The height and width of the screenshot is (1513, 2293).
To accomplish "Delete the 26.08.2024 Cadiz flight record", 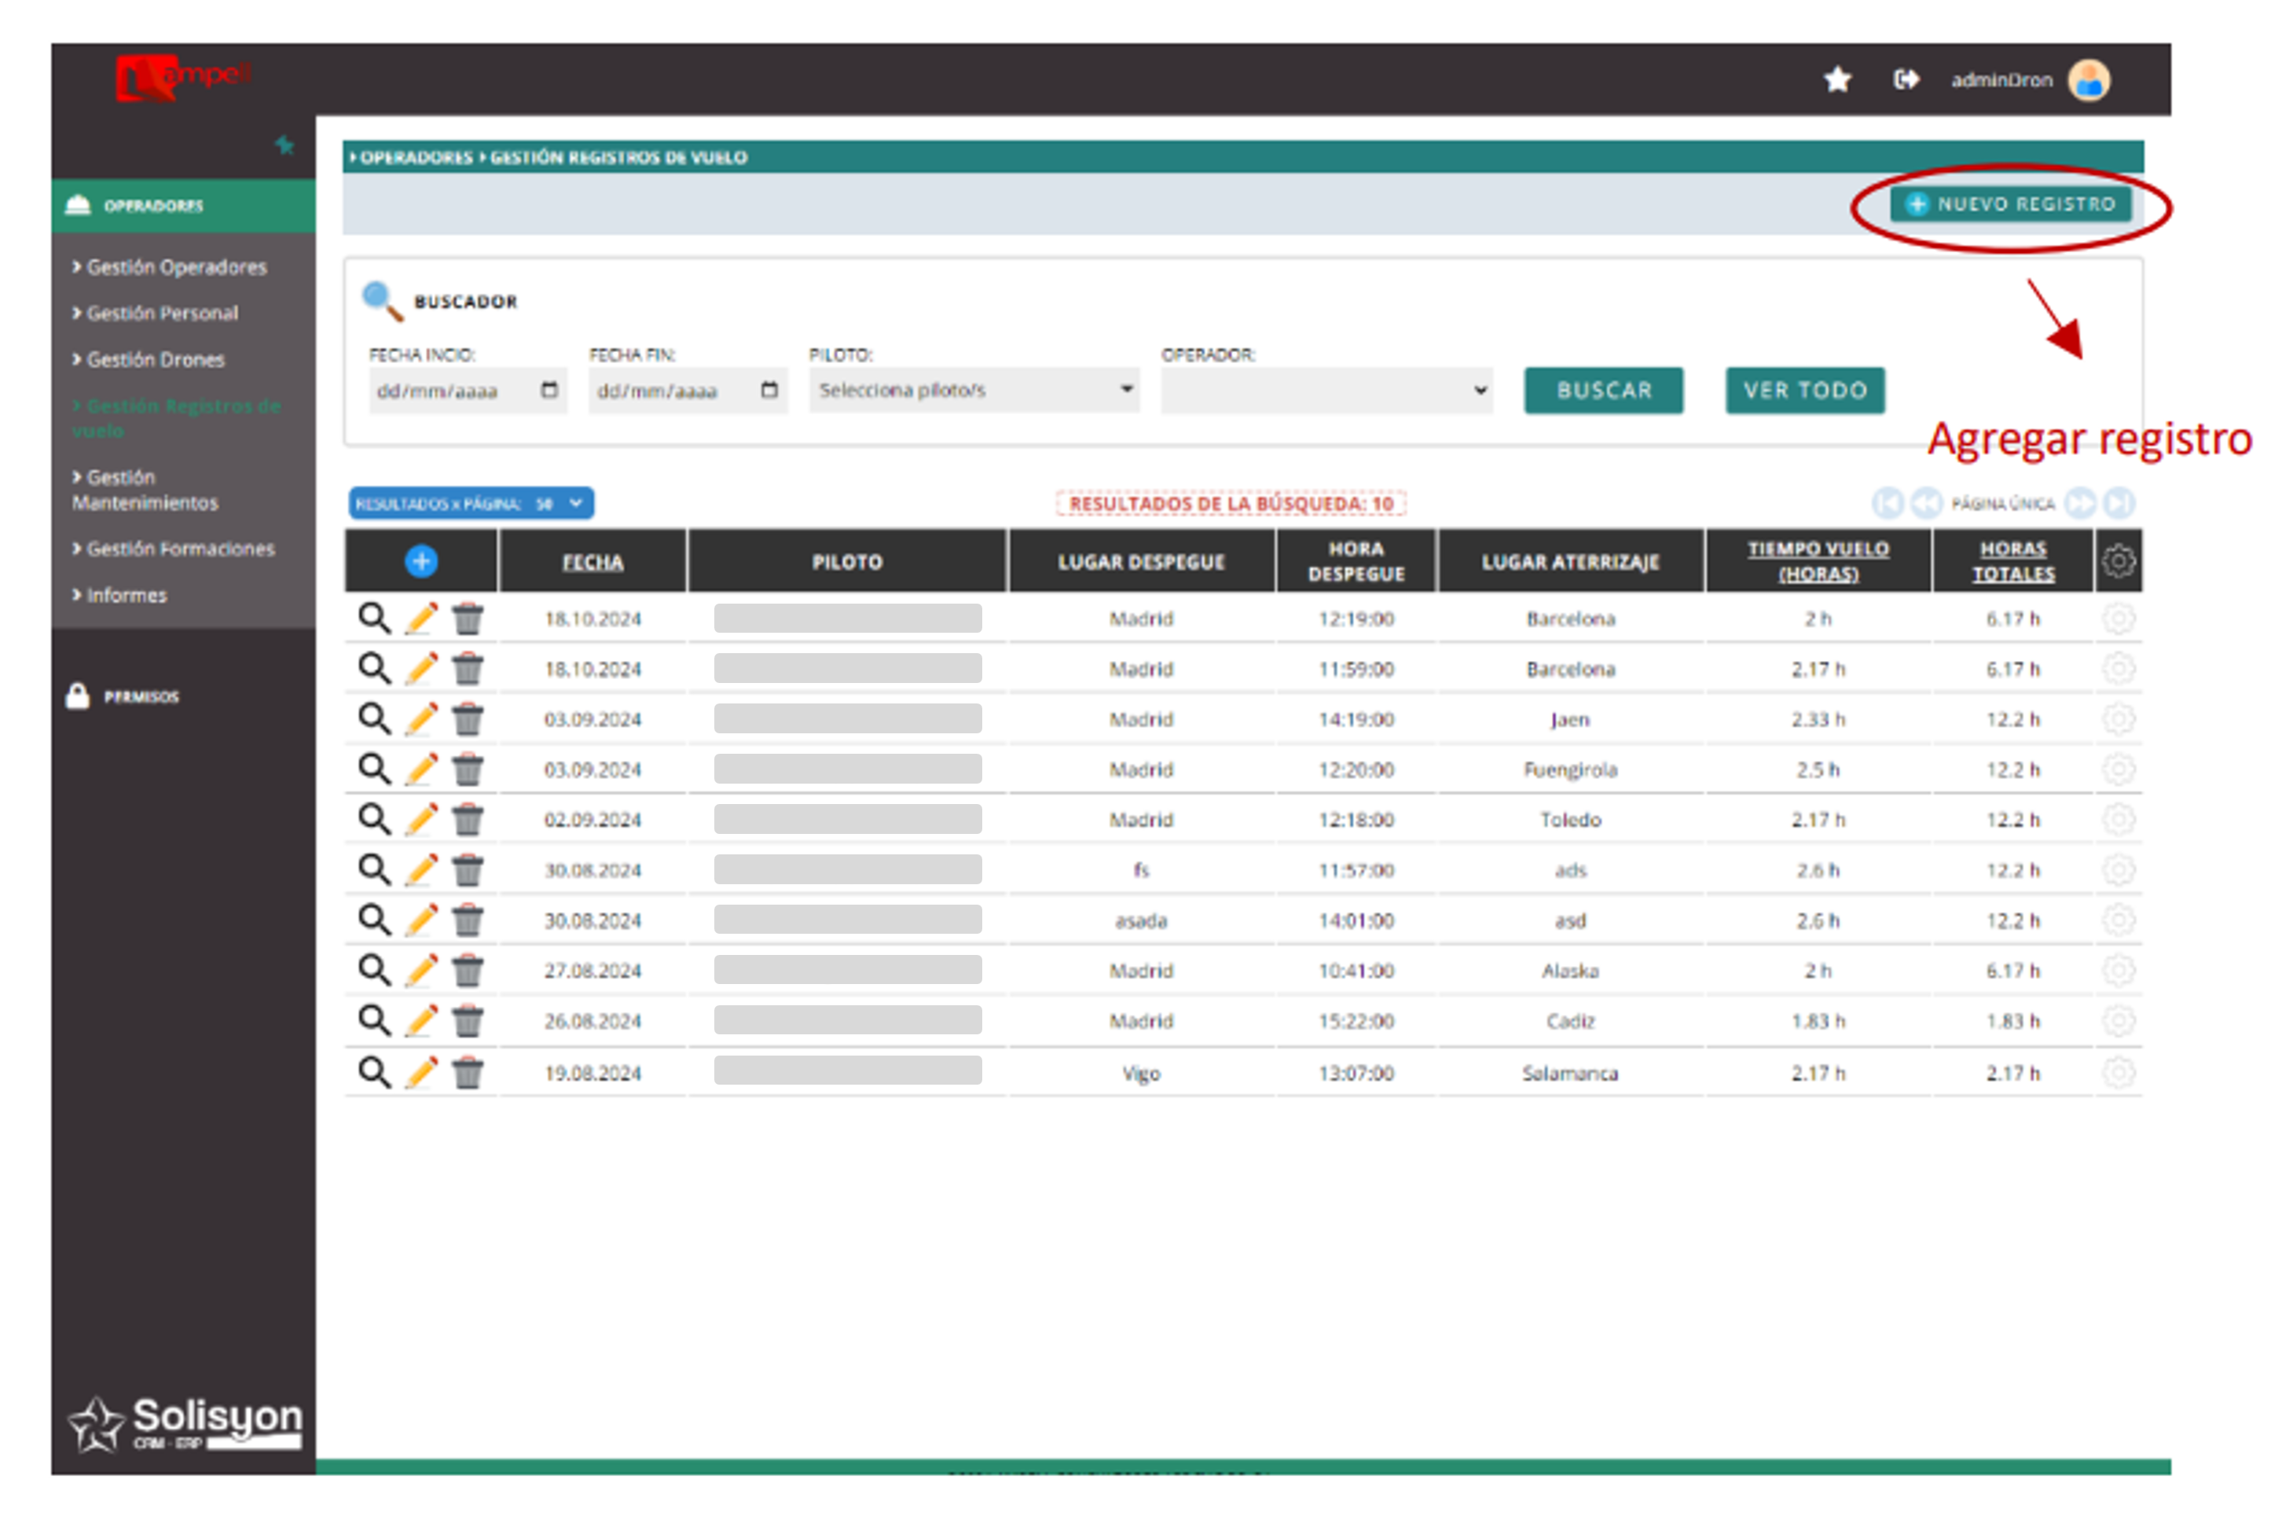I will [x=468, y=1021].
